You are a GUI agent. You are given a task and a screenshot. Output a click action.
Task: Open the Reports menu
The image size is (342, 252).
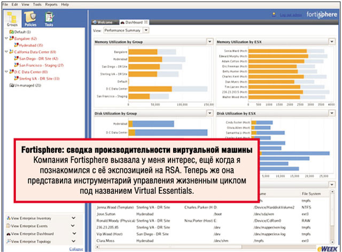tap(51, 4)
